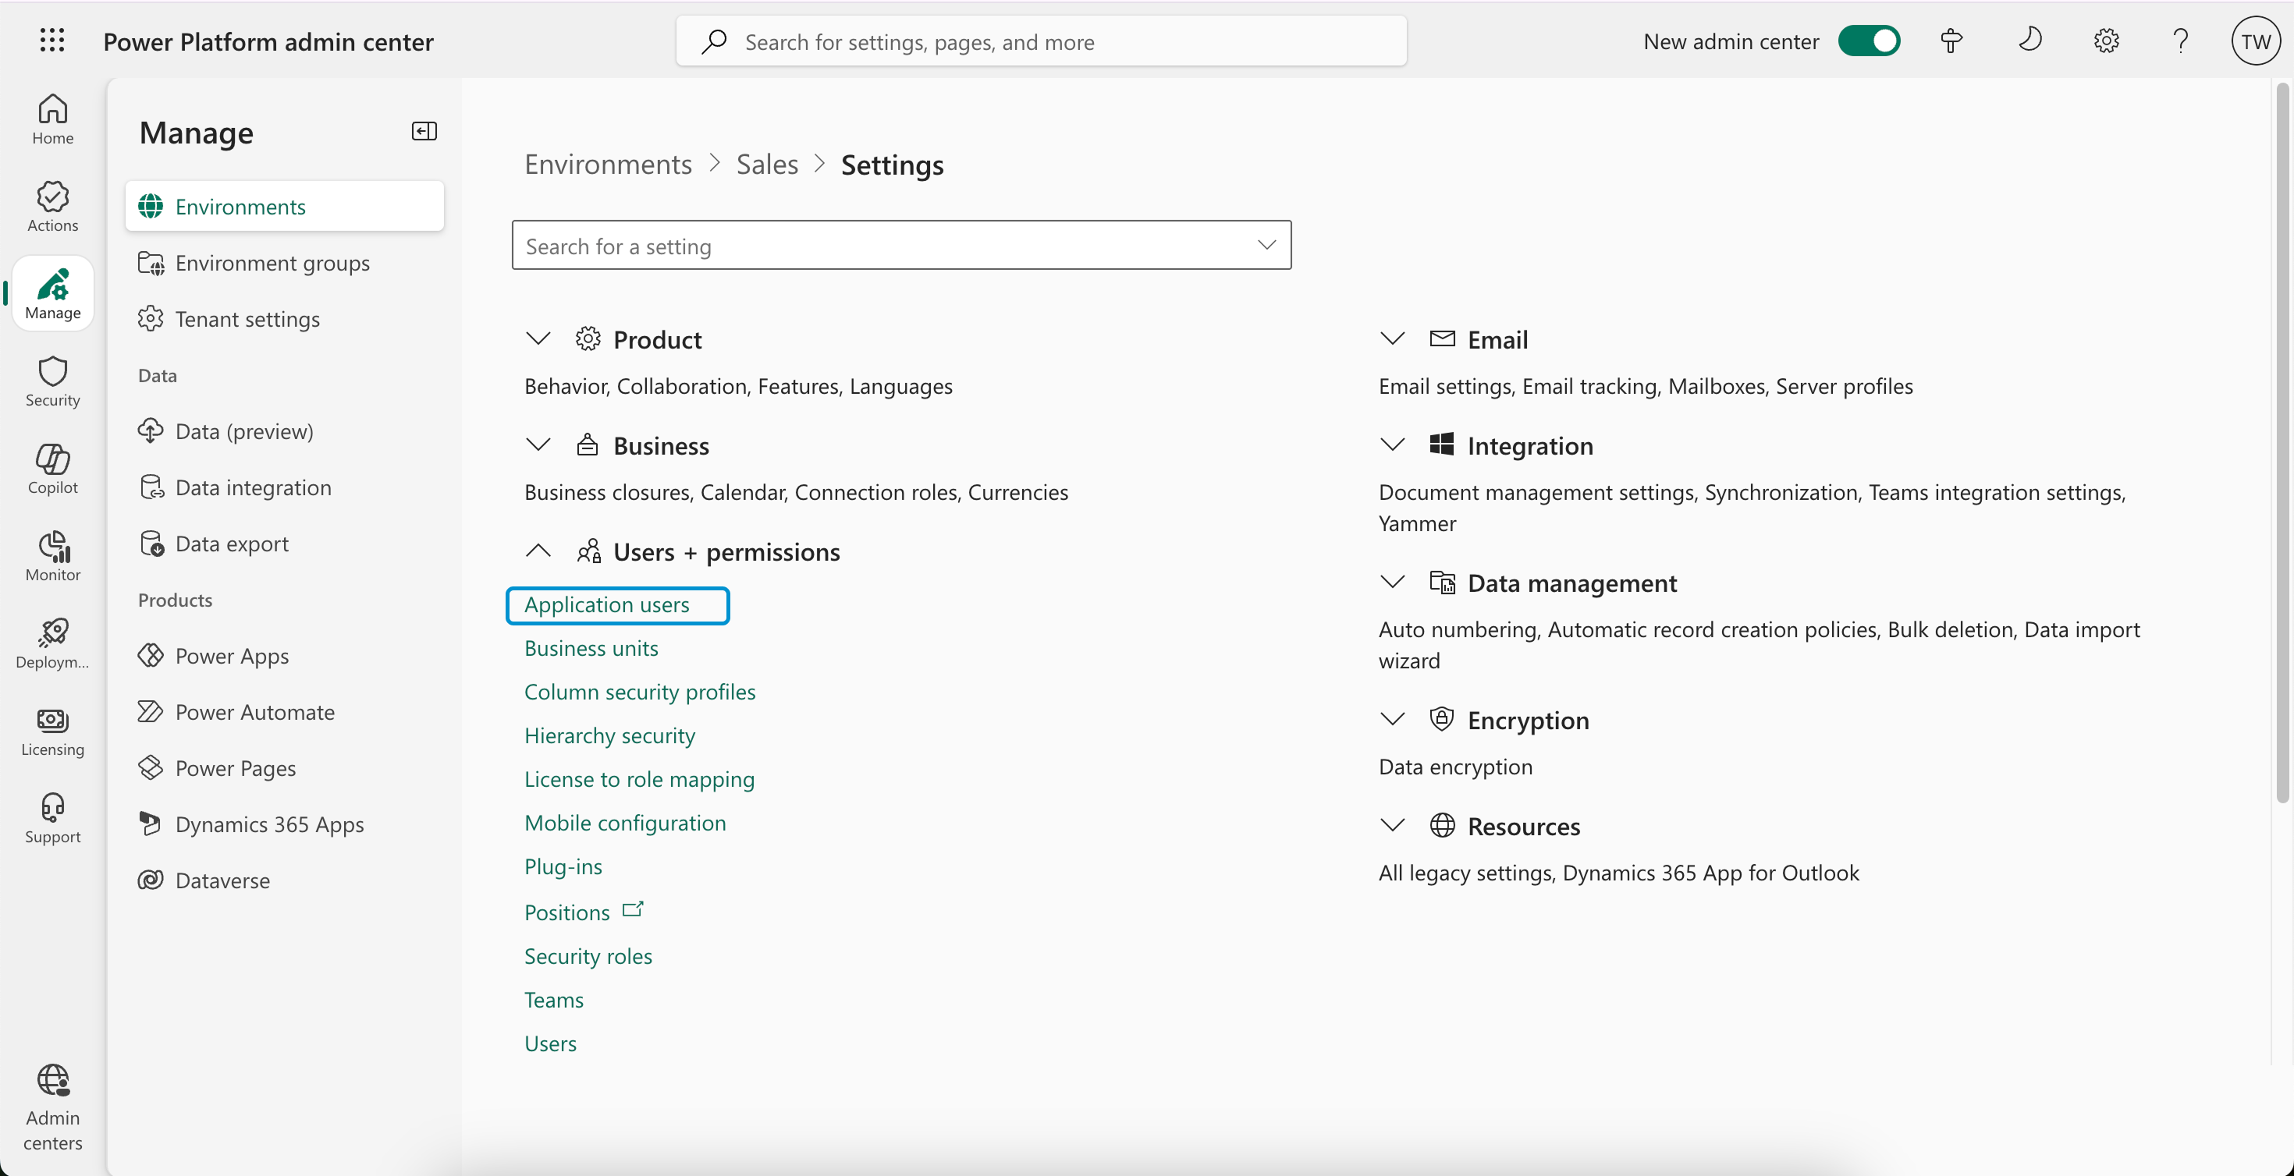Open Deployment in left rail
Image resolution: width=2294 pixels, height=1176 pixels.
click(x=52, y=643)
